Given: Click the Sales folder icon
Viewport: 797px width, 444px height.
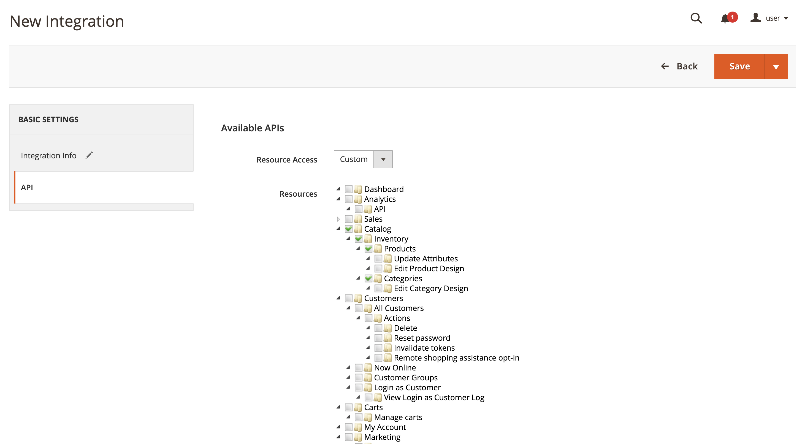Looking at the screenshot, I should point(358,219).
